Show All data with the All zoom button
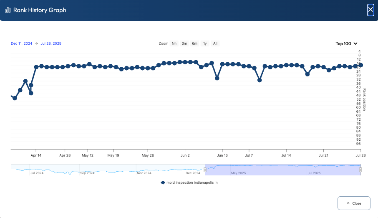 [215, 43]
